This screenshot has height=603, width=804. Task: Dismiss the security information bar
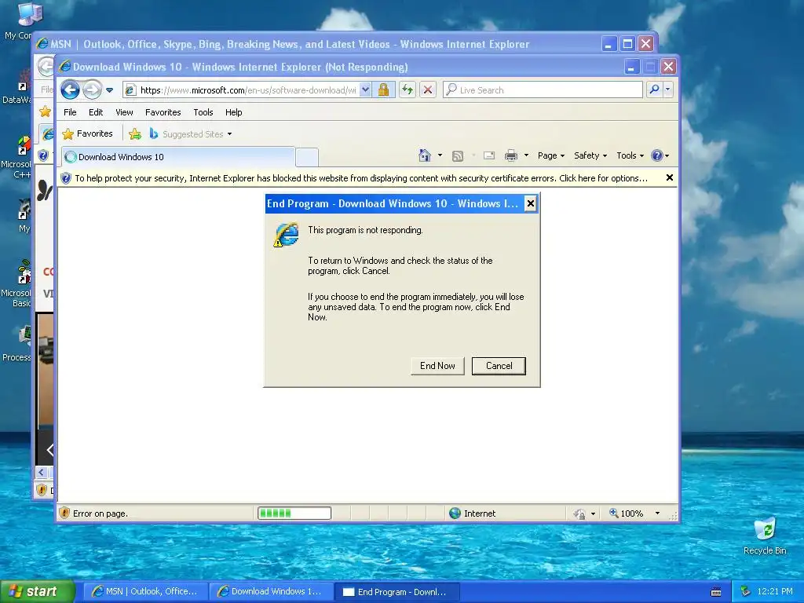[669, 178]
